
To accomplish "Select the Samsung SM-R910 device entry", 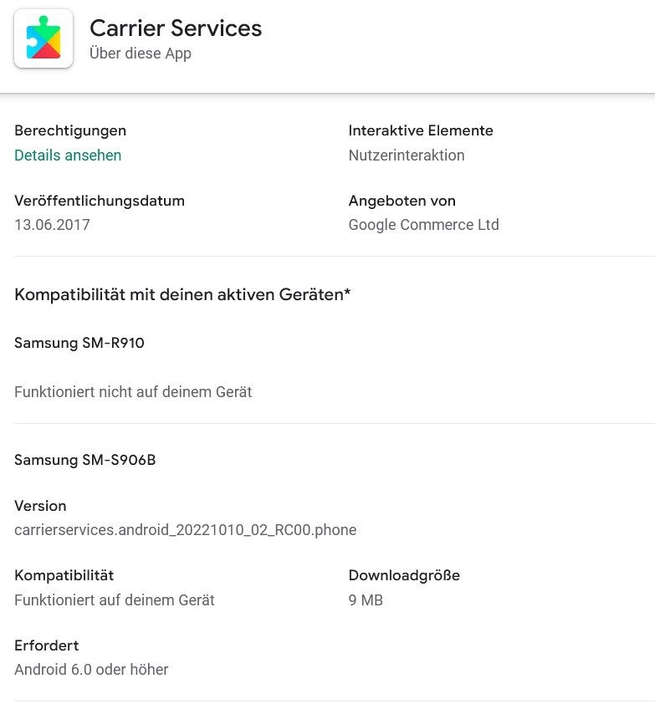I will tap(79, 343).
